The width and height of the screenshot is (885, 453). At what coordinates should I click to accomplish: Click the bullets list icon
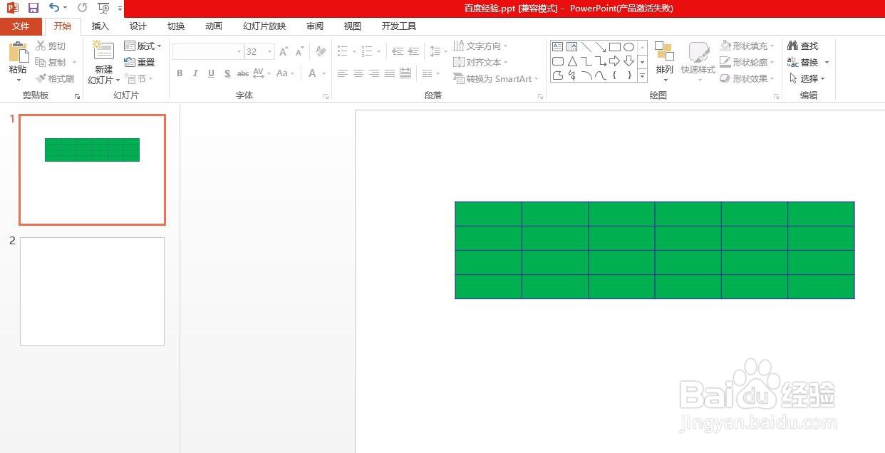[343, 51]
